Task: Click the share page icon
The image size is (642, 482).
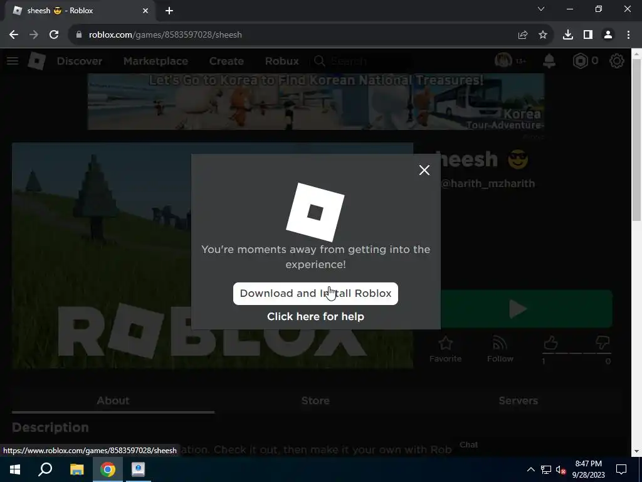Action: point(523,35)
